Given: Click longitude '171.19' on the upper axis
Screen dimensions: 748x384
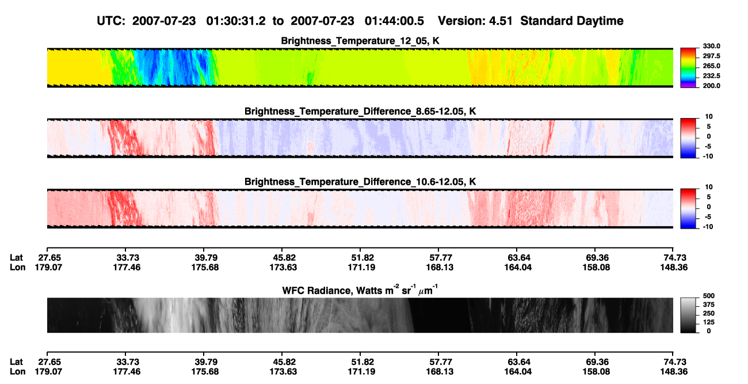Looking at the screenshot, I should (363, 267).
